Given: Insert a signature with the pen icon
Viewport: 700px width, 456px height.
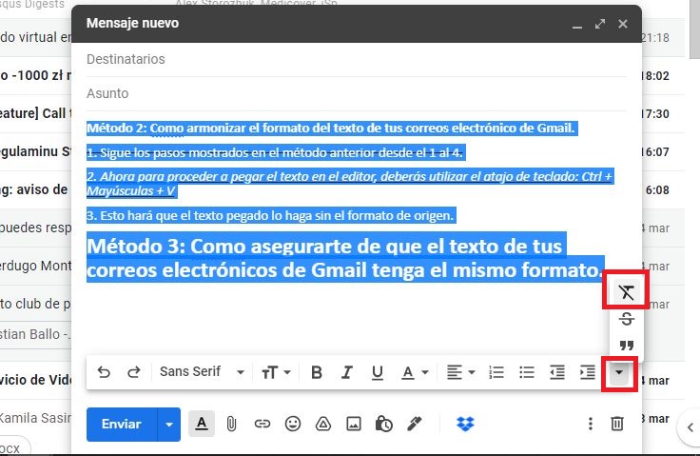Looking at the screenshot, I should pos(415,424).
